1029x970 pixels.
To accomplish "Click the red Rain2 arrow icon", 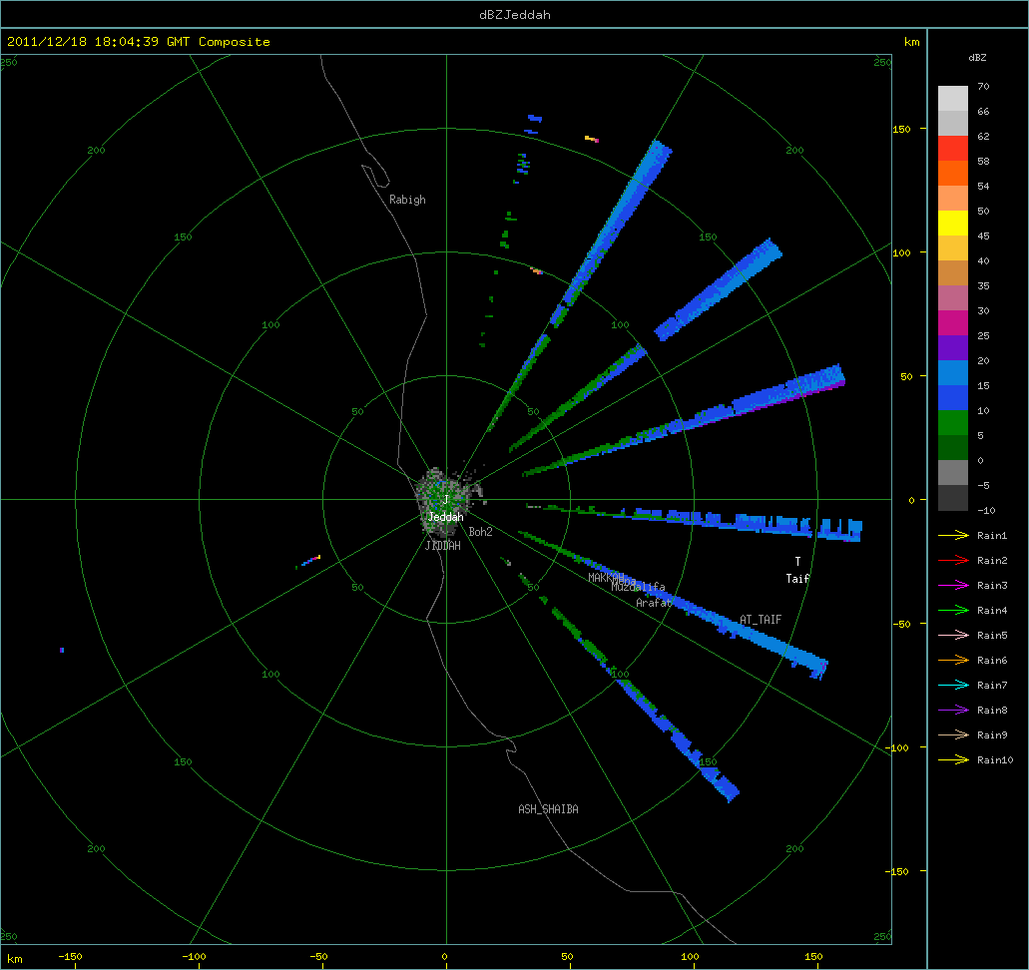I will [x=953, y=561].
